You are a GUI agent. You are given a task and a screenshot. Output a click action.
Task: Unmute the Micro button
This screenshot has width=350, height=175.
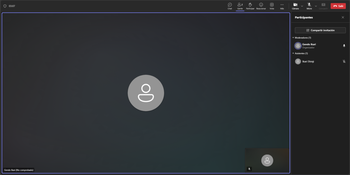pyautogui.click(x=309, y=6)
